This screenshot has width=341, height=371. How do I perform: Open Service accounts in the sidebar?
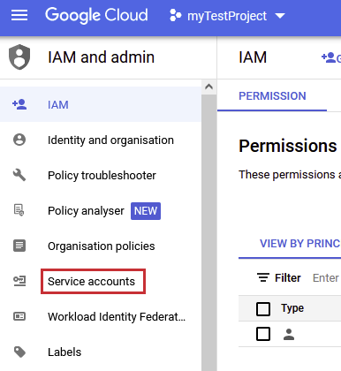[x=91, y=281]
